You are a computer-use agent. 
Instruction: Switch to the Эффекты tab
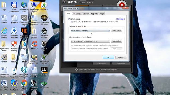pos(94,14)
